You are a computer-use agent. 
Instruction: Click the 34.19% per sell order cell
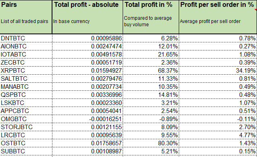point(218,71)
